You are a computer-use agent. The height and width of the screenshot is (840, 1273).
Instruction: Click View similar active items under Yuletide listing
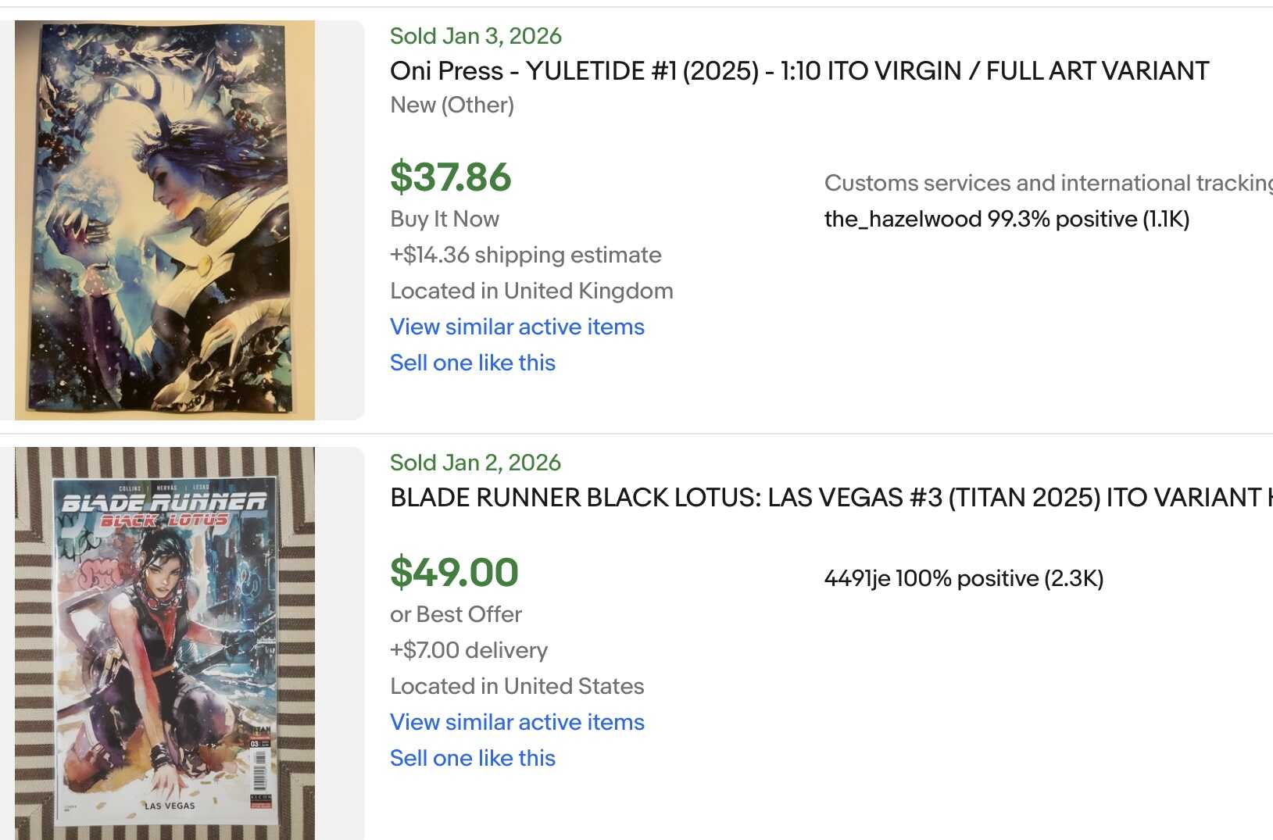click(x=517, y=327)
